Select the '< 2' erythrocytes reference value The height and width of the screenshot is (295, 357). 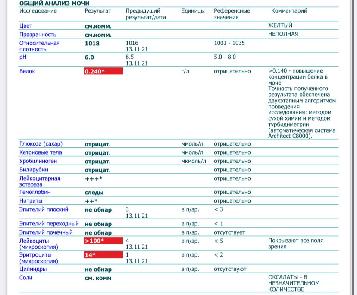pyautogui.click(x=219, y=255)
